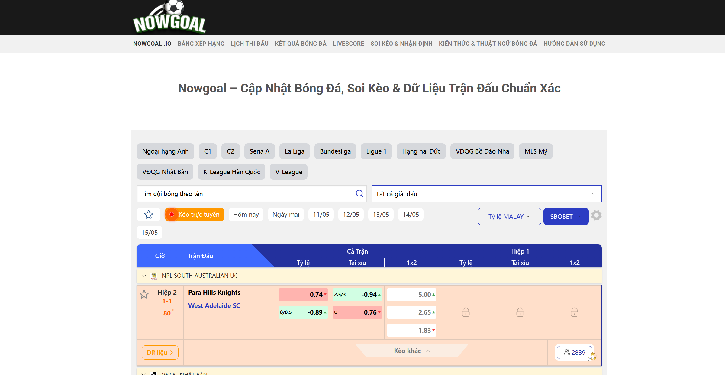The width and height of the screenshot is (725, 375).
Task: Click the lock icon under Hiệp 1 Tỷ lệ
Action: click(466, 312)
